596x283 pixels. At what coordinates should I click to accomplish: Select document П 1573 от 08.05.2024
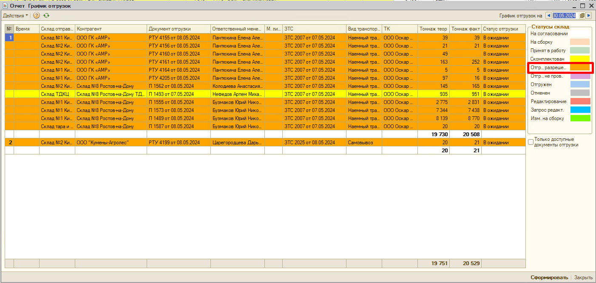pos(179,110)
